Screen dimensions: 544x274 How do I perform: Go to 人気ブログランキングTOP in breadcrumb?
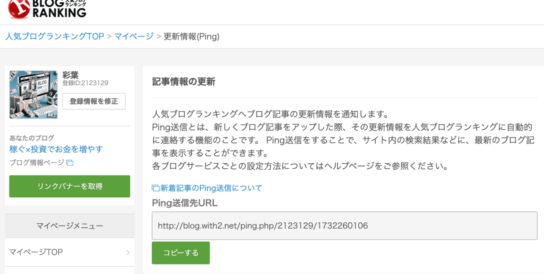pyautogui.click(x=54, y=36)
